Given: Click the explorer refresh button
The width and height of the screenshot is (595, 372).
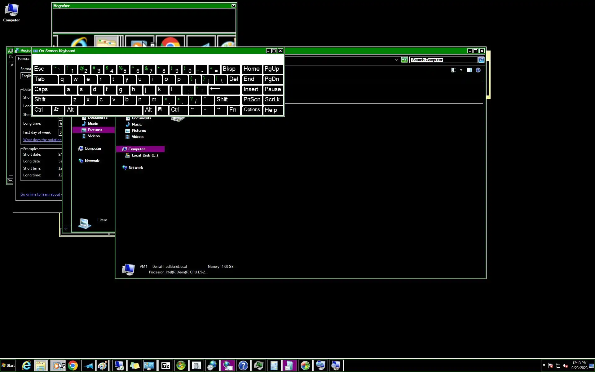Looking at the screenshot, I should (404, 60).
